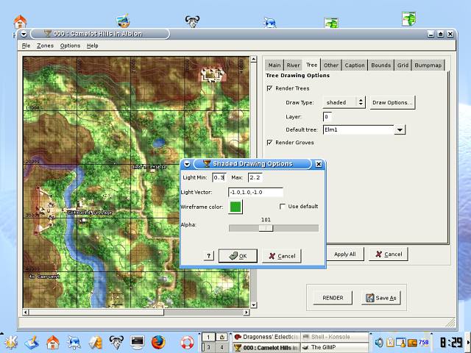Viewport: 471px width, 353px height.
Task: Open the Draw Type shaded dropdown
Action: pyautogui.click(x=344, y=103)
